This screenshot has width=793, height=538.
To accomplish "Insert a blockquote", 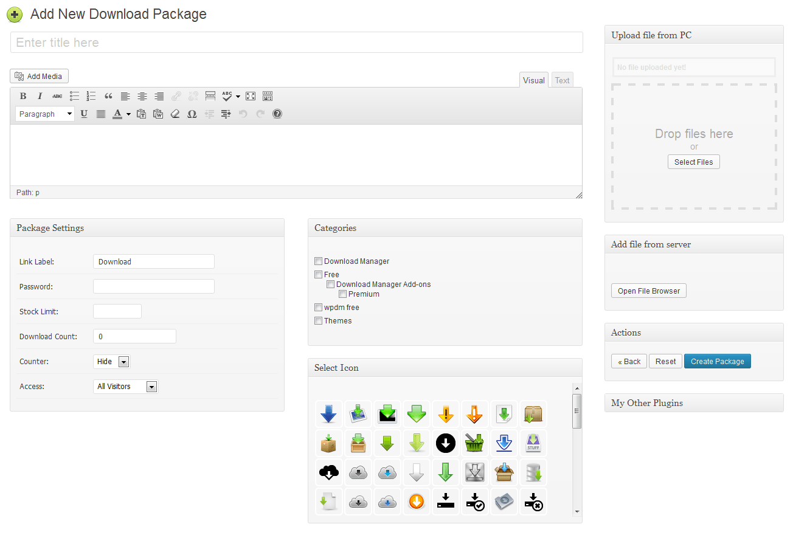I will [x=108, y=96].
